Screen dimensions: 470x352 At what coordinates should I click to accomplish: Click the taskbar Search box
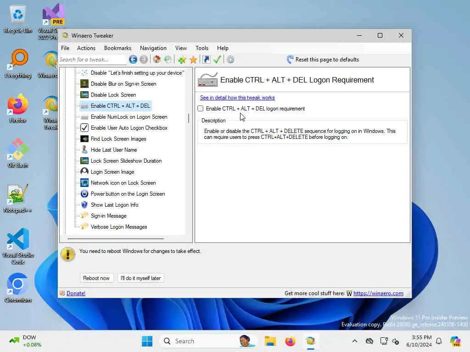[209, 341]
